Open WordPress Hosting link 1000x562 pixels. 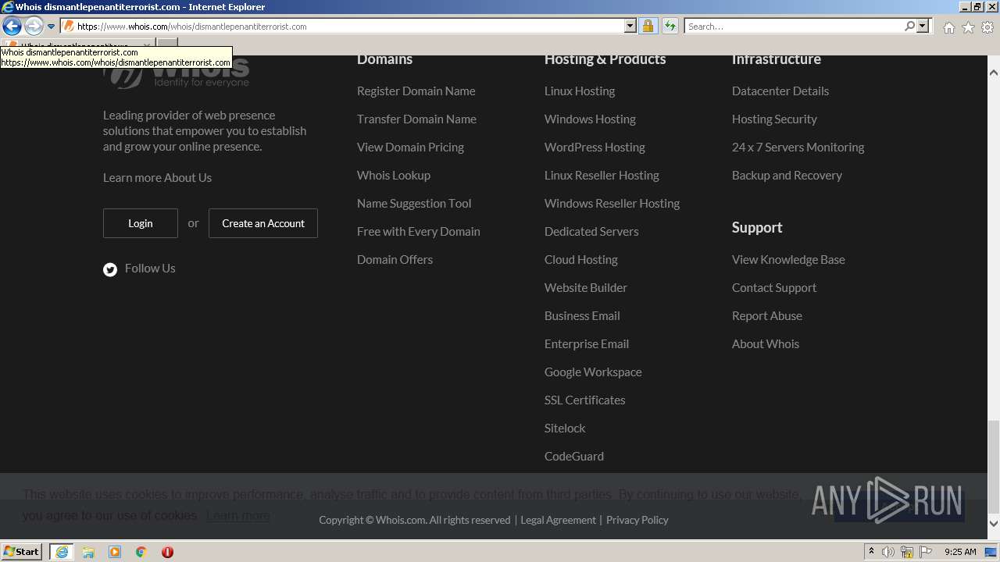click(x=595, y=148)
